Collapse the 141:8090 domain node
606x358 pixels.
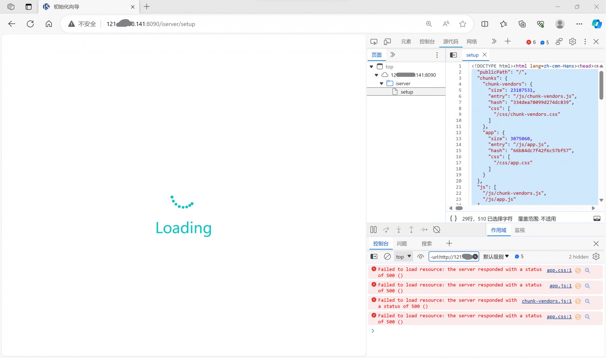(376, 75)
